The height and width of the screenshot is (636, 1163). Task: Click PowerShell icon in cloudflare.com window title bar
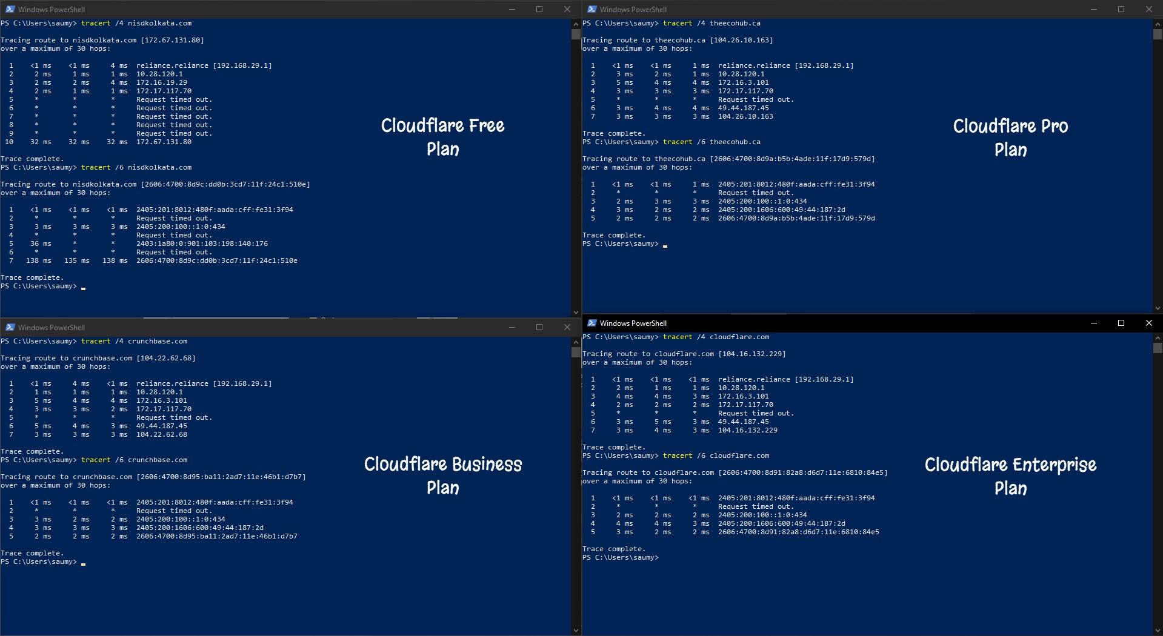591,323
